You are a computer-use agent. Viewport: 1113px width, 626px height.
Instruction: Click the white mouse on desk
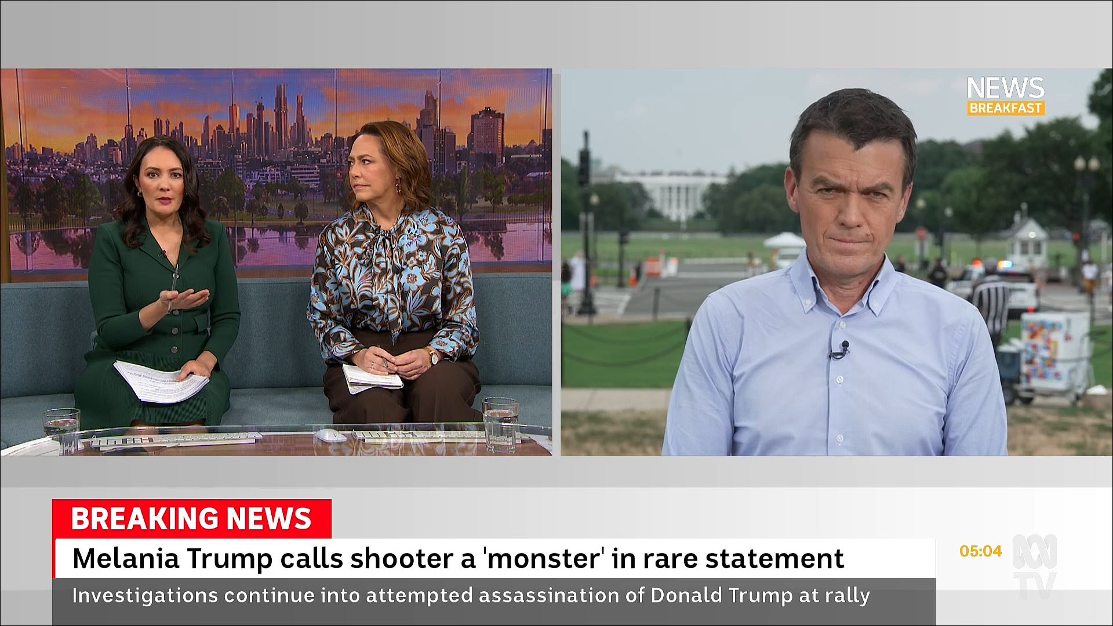[330, 435]
